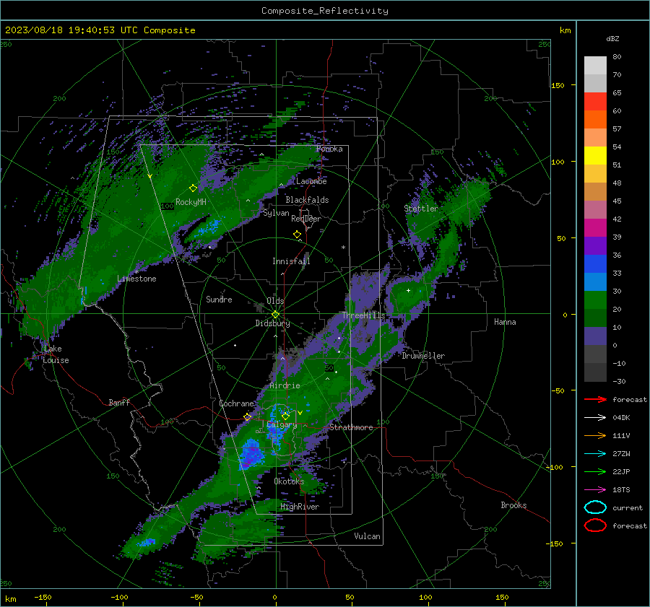Select the cyan 27ZW arrow icon

(x=595, y=454)
